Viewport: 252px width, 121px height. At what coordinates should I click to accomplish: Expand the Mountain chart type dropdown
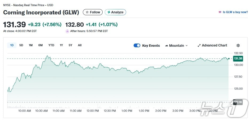tap(176, 45)
